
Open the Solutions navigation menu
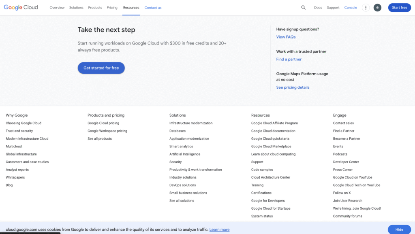[x=76, y=8]
